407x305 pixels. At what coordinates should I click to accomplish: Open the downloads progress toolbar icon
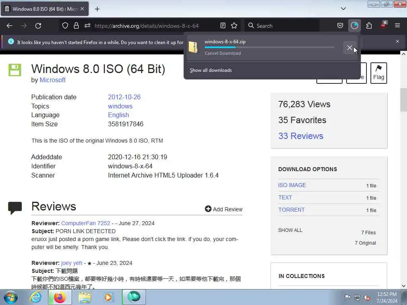354,25
